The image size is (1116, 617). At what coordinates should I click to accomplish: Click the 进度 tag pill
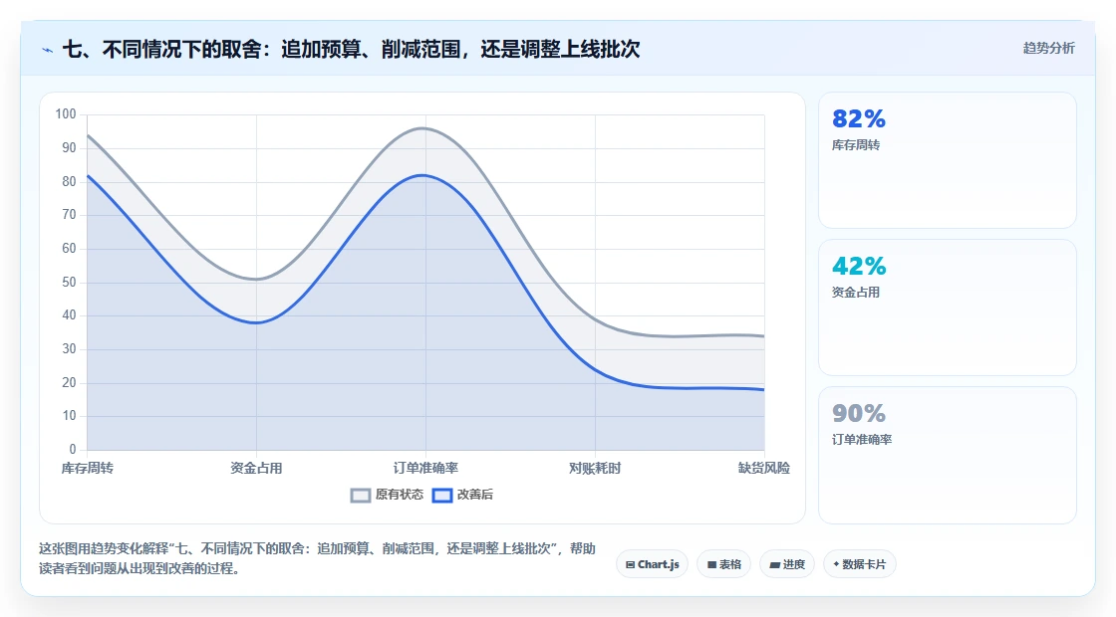point(787,564)
